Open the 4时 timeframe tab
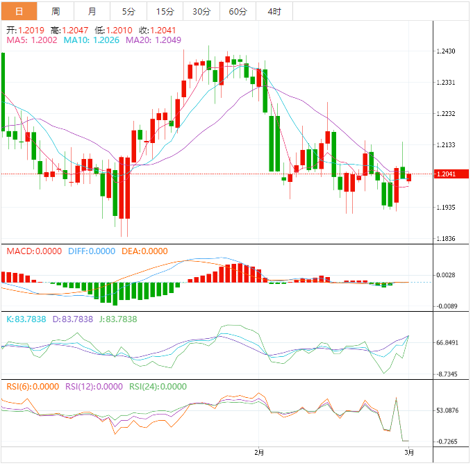Viewport: 473px width, 468px height. (x=274, y=12)
